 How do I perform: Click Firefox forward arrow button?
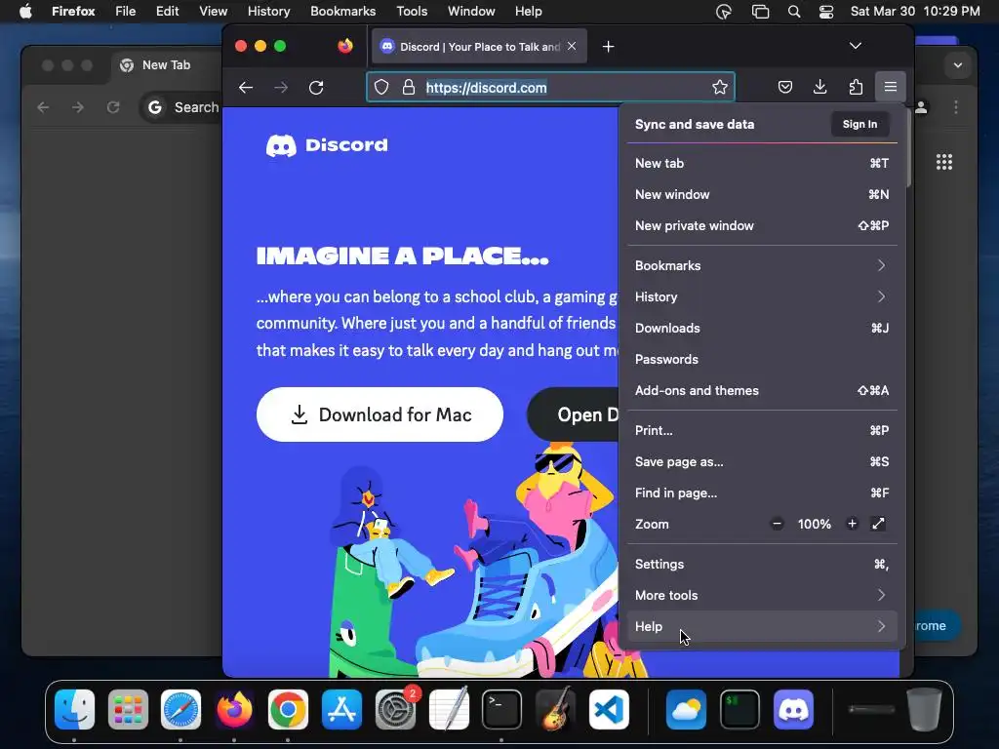point(281,87)
